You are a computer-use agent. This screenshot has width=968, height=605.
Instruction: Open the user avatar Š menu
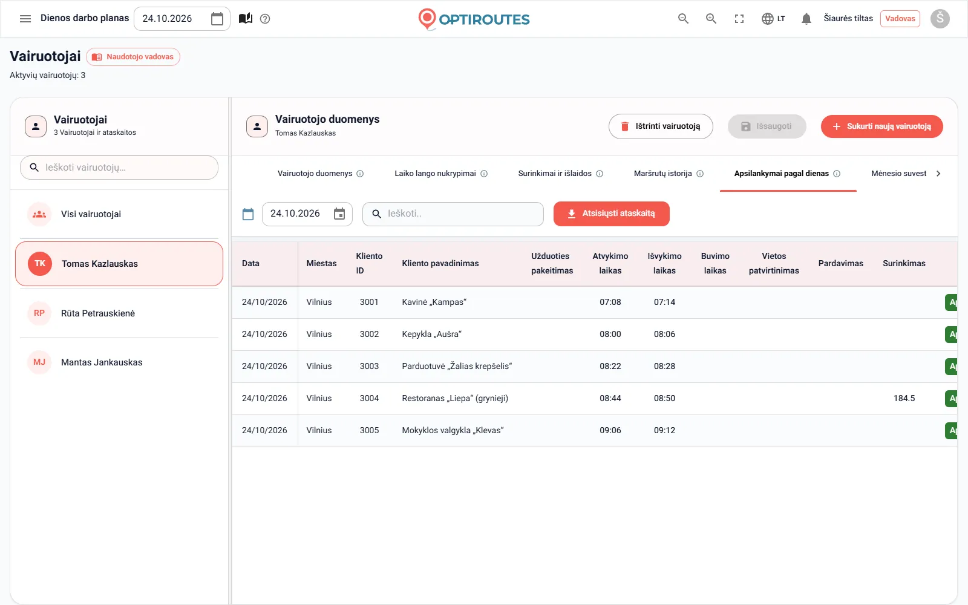[x=940, y=19]
